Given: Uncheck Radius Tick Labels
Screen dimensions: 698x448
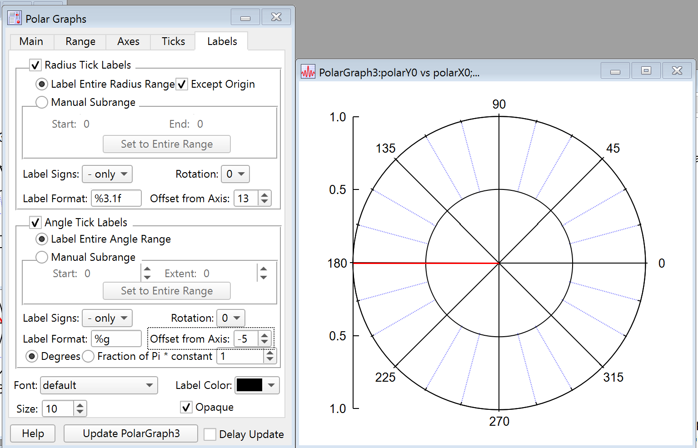Looking at the screenshot, I should (x=35, y=65).
